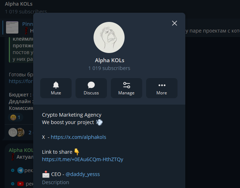Open the pinned message thumbnail in chat
This screenshot has width=240, height=188.
click(12, 28)
